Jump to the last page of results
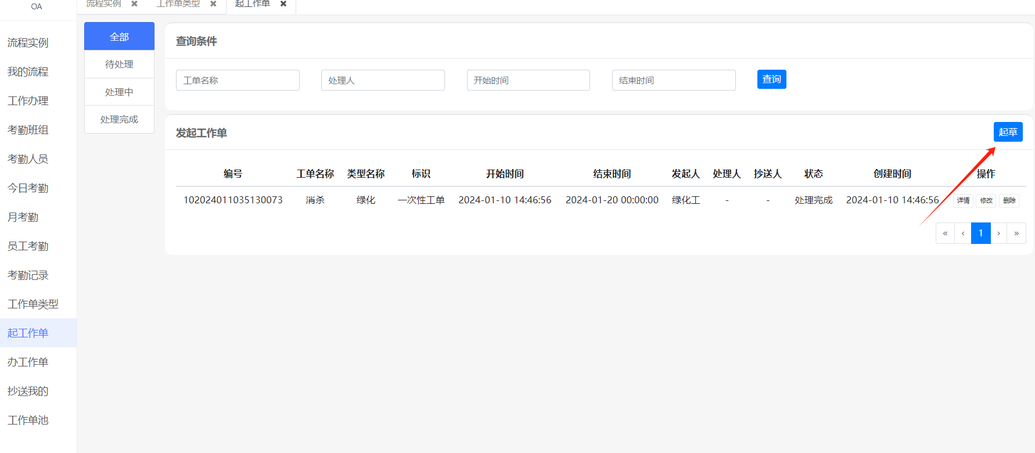 1016,233
